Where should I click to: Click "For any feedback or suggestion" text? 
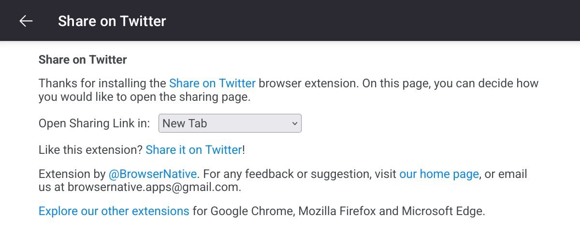297,174
